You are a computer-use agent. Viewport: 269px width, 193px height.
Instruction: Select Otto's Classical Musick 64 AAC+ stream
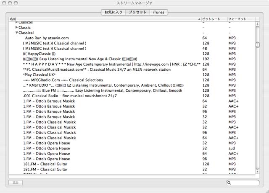(x=132, y=138)
